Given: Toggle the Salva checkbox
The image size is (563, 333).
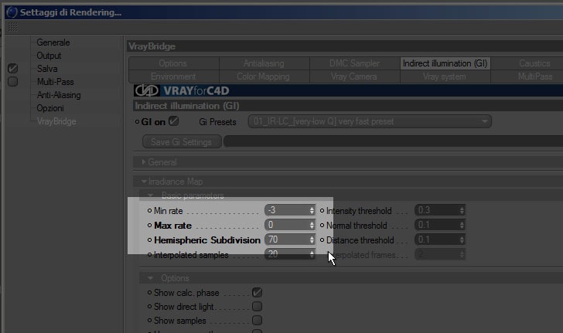Looking at the screenshot, I should click(12, 68).
